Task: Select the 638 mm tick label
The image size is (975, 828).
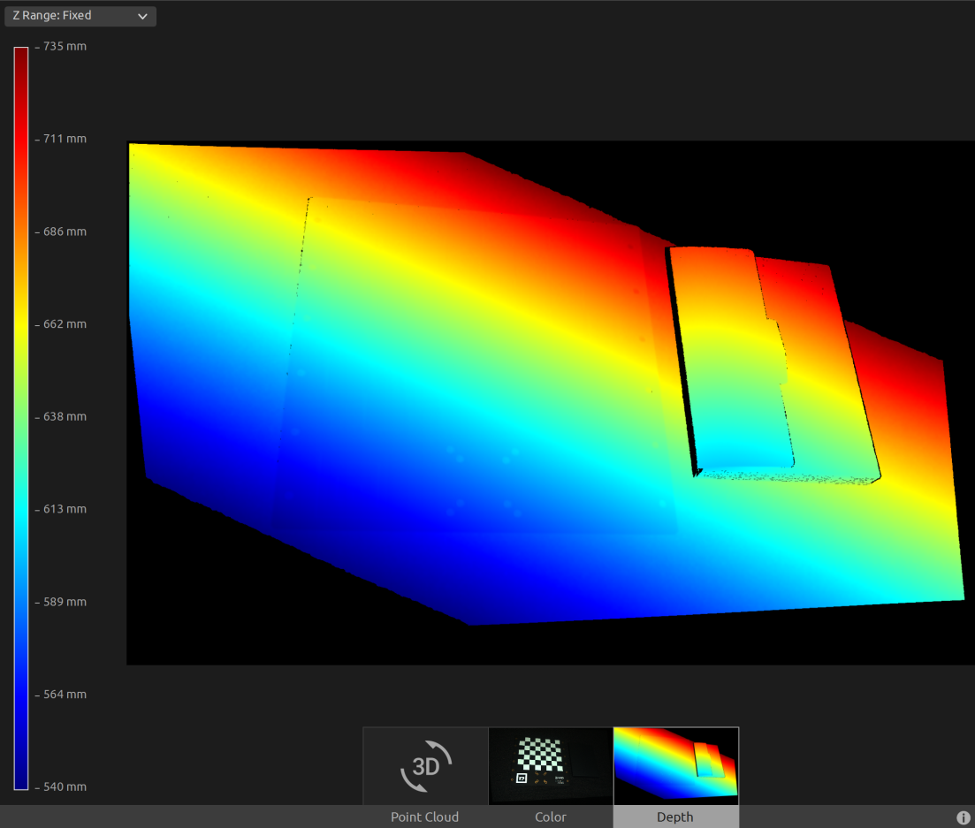Action: click(x=65, y=416)
